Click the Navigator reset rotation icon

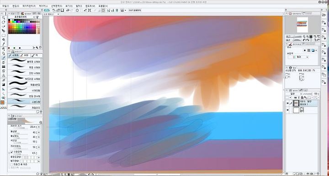click(x=311, y=40)
